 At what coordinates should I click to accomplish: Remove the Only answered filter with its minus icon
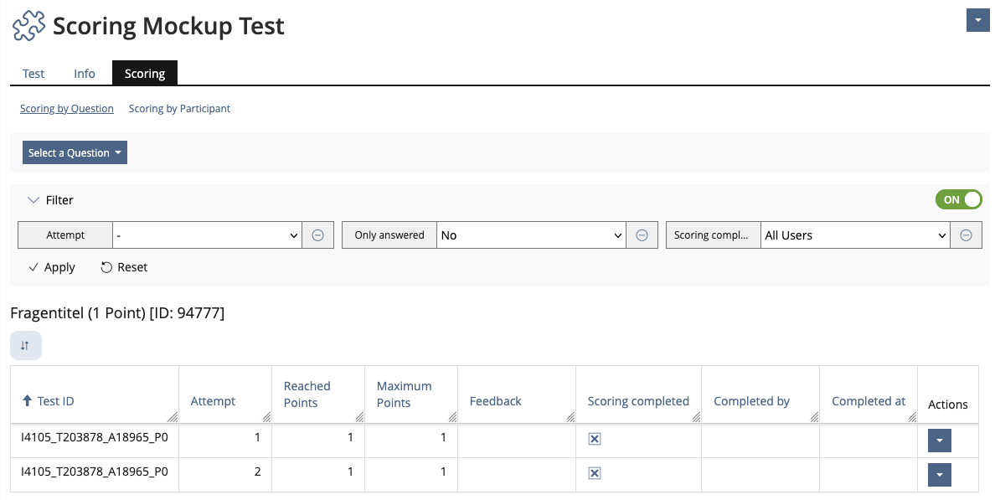642,235
